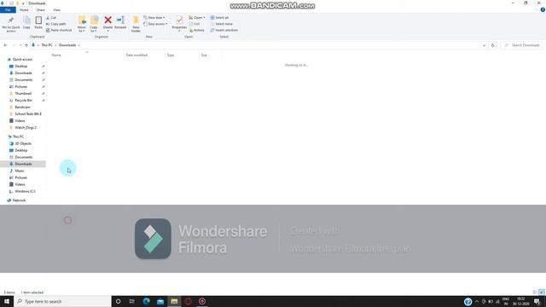Click the Search Downloads field
Viewport: 546px width, 307px height.
coord(521,45)
